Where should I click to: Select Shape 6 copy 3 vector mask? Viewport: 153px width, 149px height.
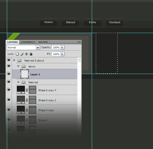click(32, 90)
